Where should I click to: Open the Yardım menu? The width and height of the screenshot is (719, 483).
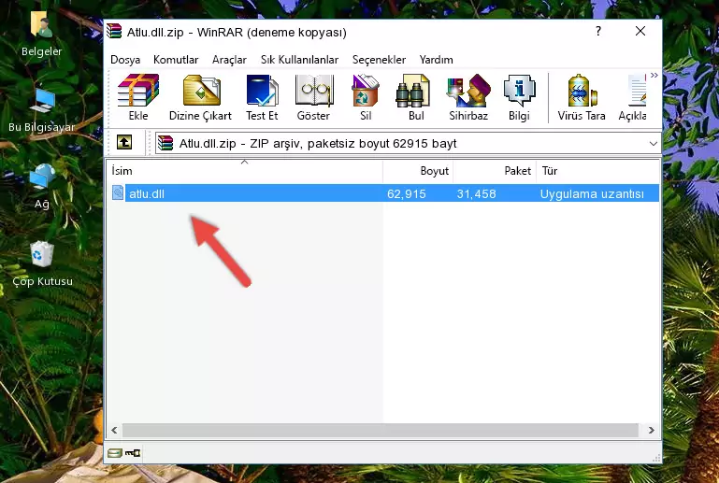pyautogui.click(x=436, y=60)
